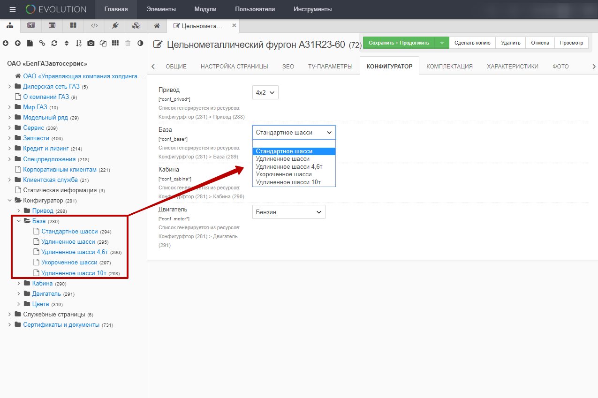Collapse the База folder in tree
The image size is (598, 398).
coord(19,221)
